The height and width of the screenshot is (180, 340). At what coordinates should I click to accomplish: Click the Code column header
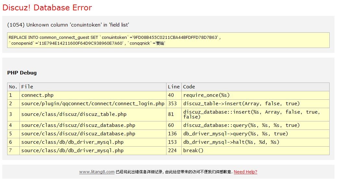point(189,87)
